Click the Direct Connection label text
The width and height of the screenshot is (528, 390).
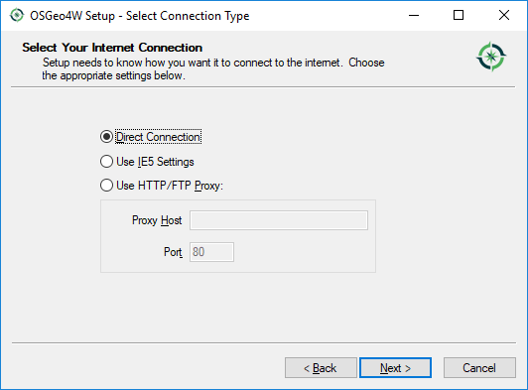click(x=158, y=137)
